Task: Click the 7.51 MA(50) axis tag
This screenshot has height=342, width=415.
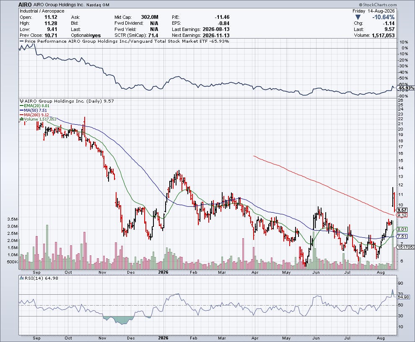Action: click(402, 236)
